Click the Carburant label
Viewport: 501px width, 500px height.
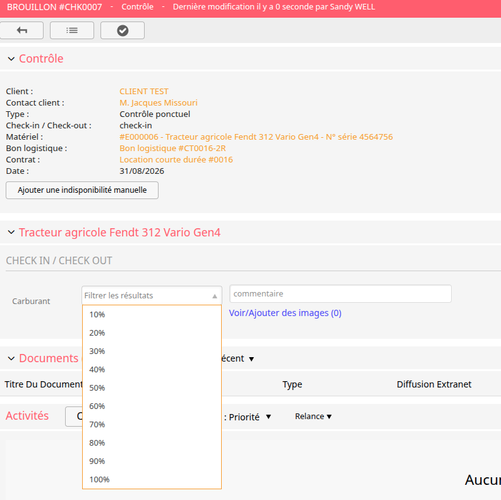tap(31, 301)
